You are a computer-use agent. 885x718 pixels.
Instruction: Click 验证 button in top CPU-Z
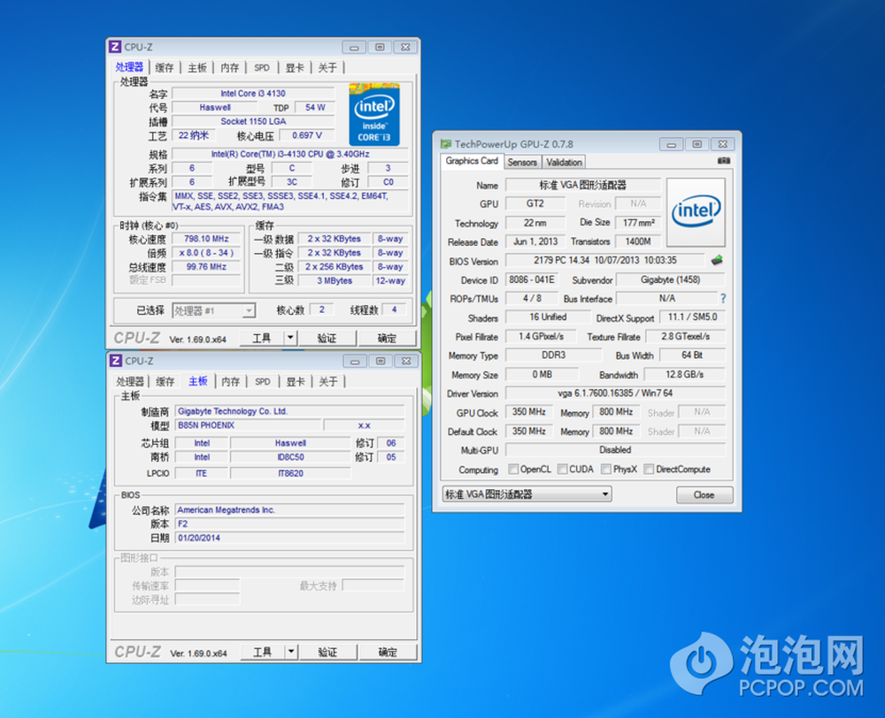click(x=327, y=338)
